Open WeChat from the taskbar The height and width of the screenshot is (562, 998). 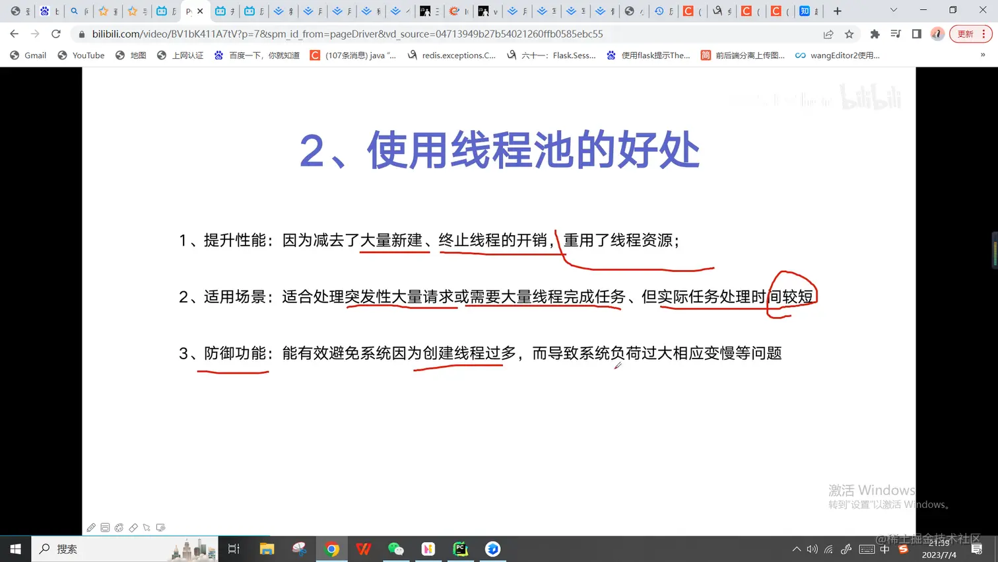tap(396, 549)
